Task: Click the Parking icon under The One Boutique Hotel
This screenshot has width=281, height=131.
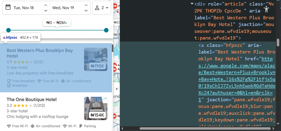Action: (81, 126)
